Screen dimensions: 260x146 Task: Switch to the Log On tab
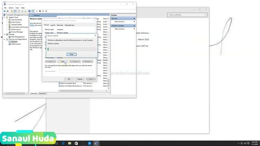pos(53,25)
